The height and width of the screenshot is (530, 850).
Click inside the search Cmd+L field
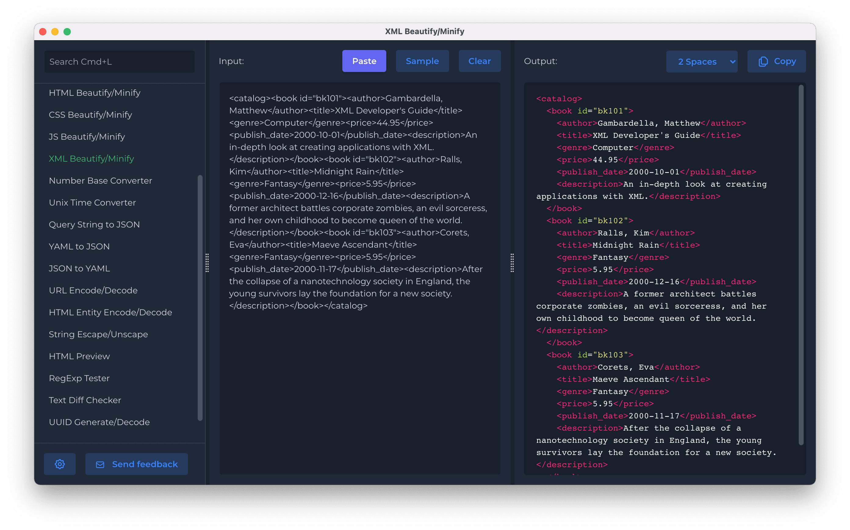coord(119,61)
